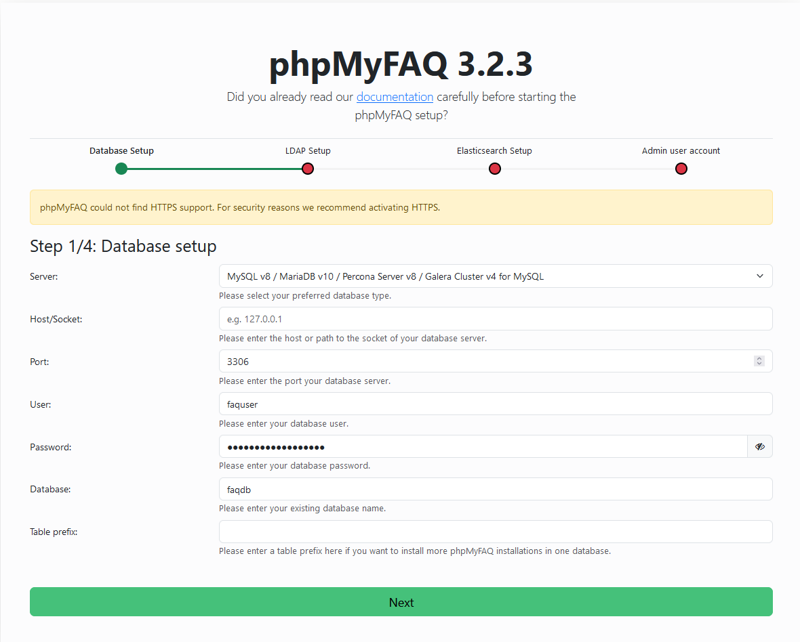Click the Host/Socket input field
The image size is (800, 642).
pos(496,319)
